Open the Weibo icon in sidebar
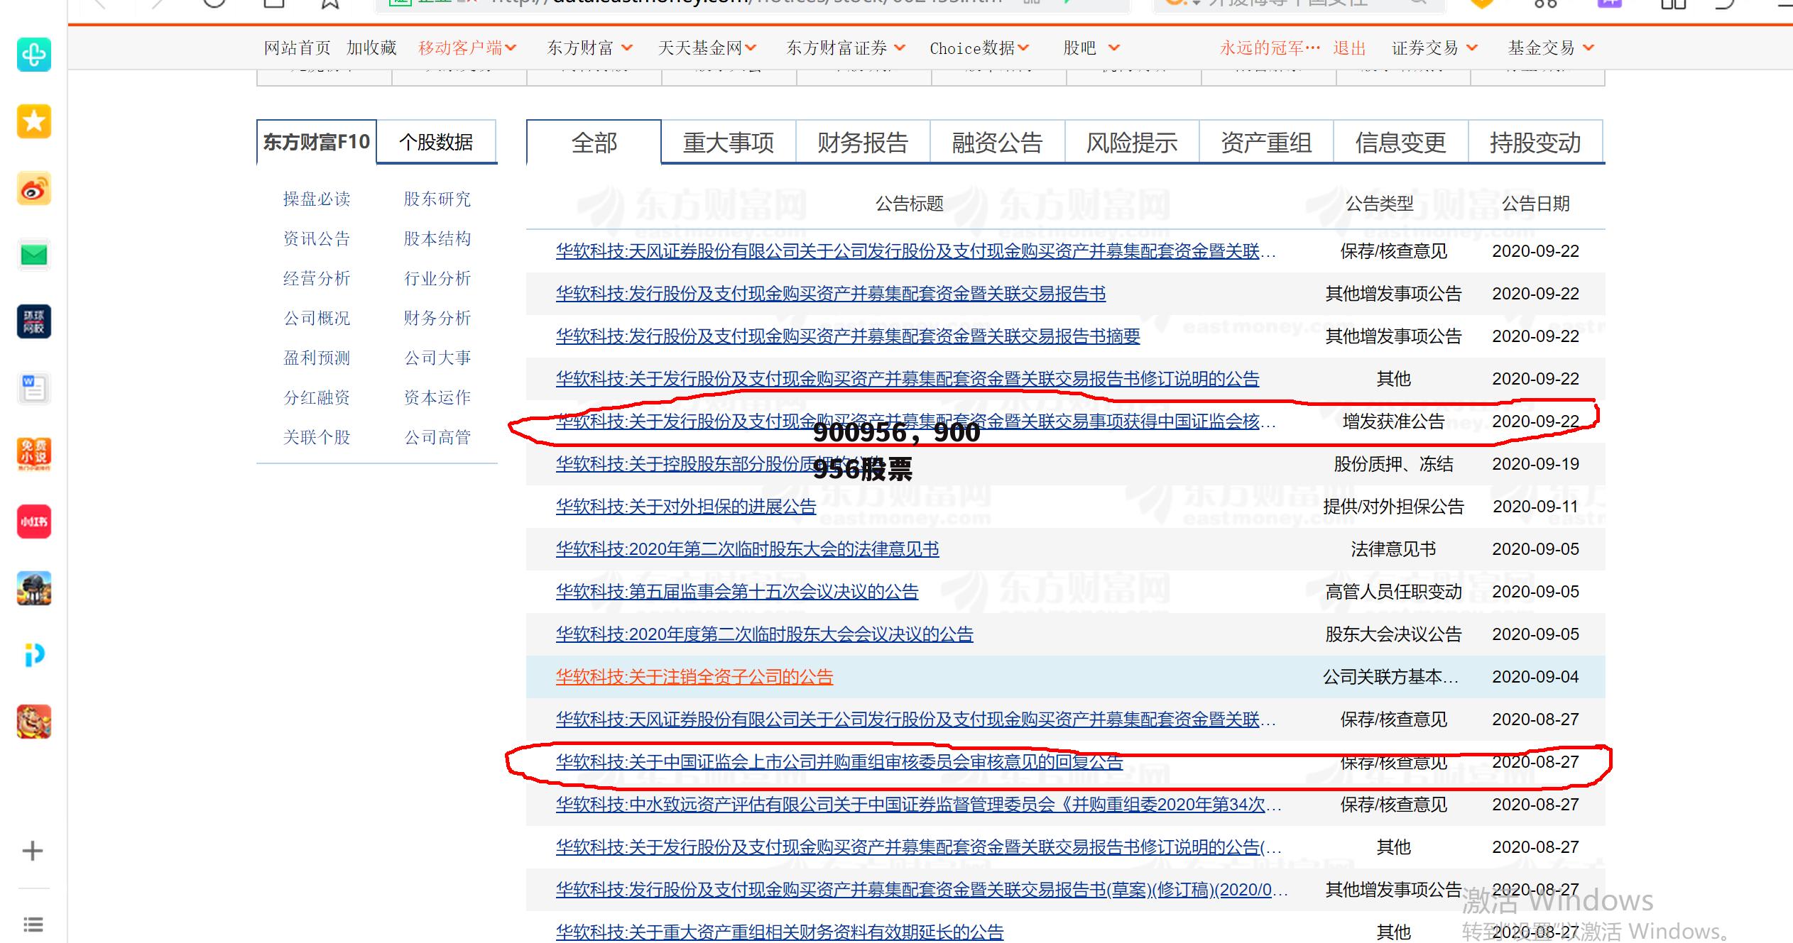Image resolution: width=1793 pixels, height=943 pixels. pyautogui.click(x=34, y=189)
